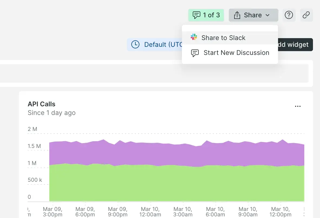Click the copy link icon in the top bar
The height and width of the screenshot is (218, 320).
[306, 15]
